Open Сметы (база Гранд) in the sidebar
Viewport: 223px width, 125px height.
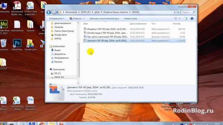tap(64, 31)
